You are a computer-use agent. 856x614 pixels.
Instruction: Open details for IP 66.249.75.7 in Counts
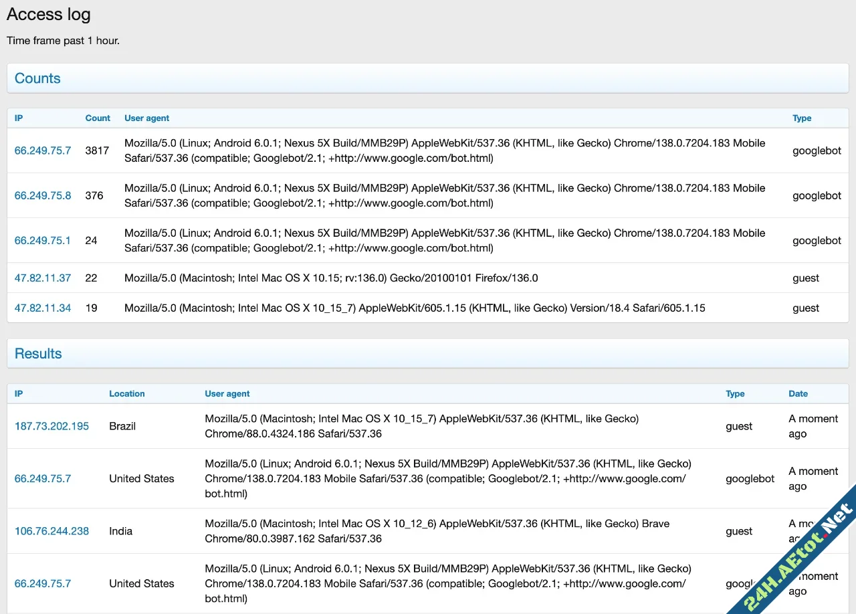click(43, 150)
